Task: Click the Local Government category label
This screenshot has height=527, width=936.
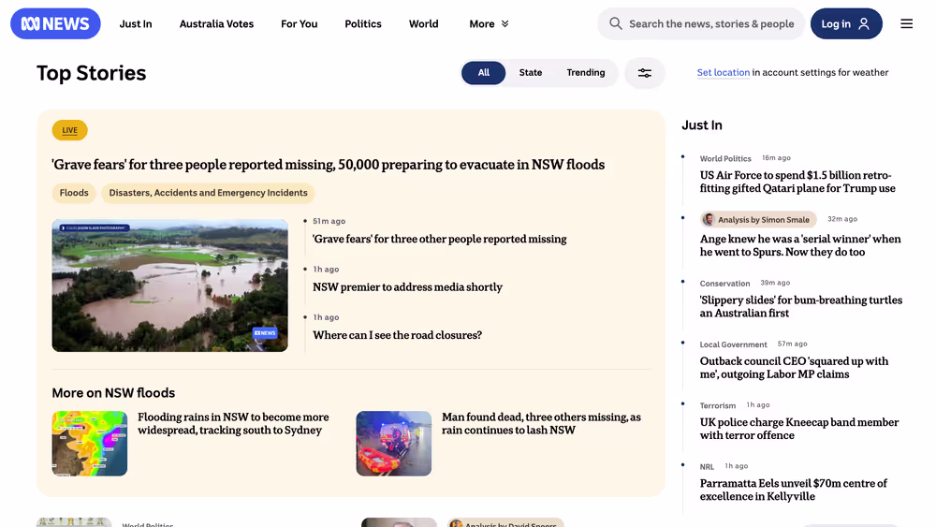Action: pyautogui.click(x=734, y=344)
